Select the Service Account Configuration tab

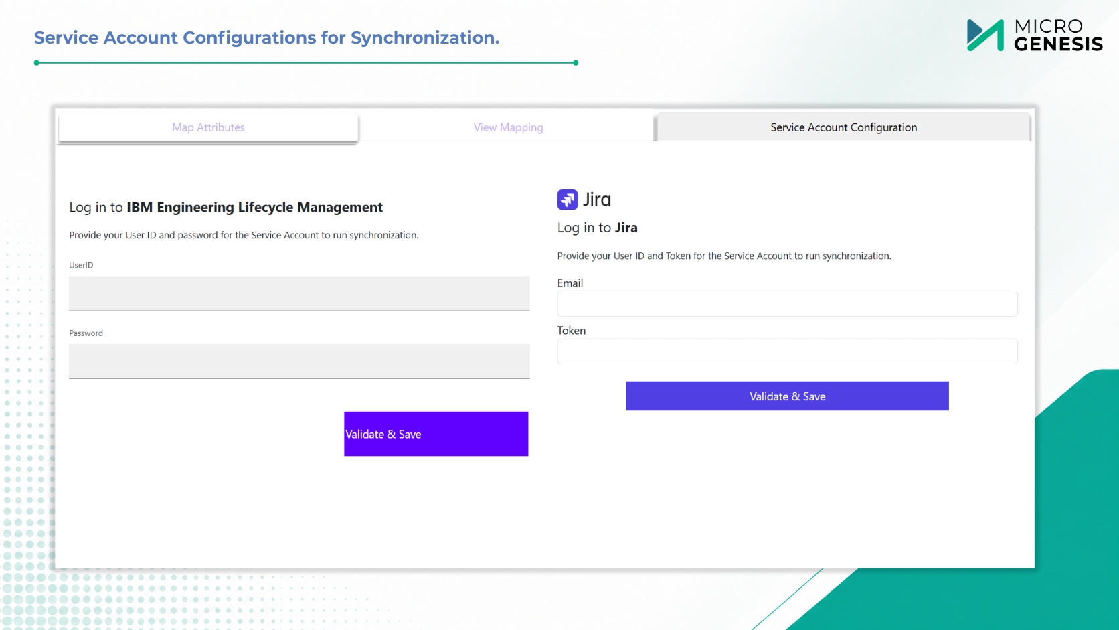[x=843, y=127]
